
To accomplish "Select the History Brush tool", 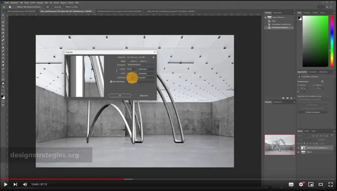I will [3, 51].
